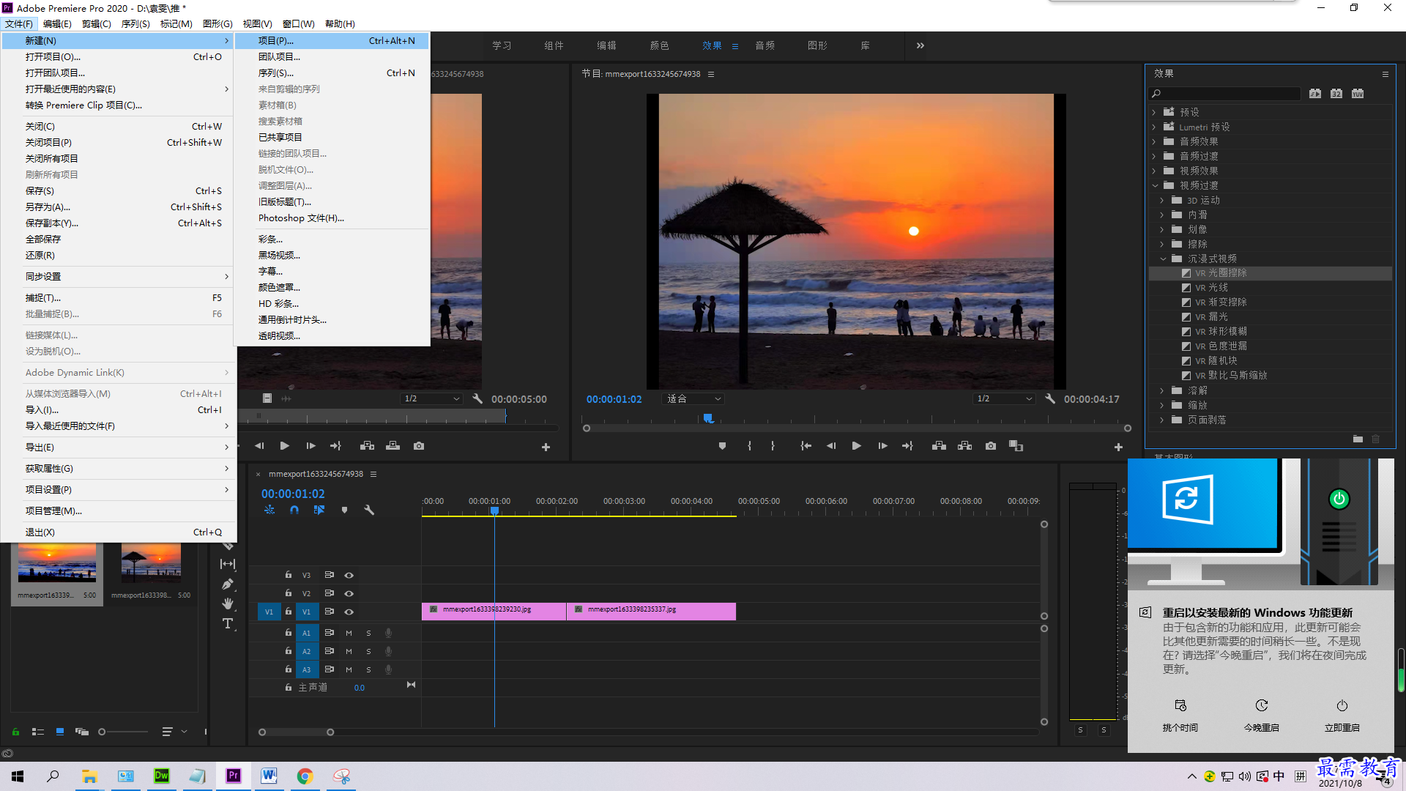The image size is (1406, 791).
Task: Toggle V3 track output eye
Action: click(349, 576)
